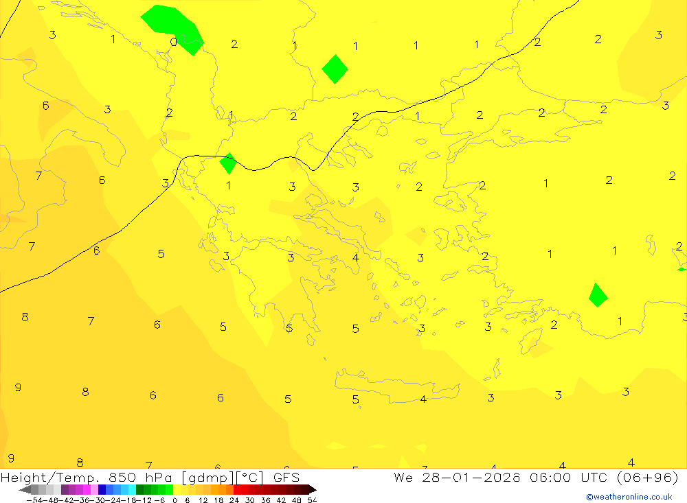Screen dimensions: 687x503
Task: Click the dark right arrow of the color legend
Action: (x=313, y=490)
